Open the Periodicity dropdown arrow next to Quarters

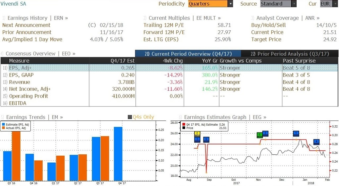click(230, 4)
